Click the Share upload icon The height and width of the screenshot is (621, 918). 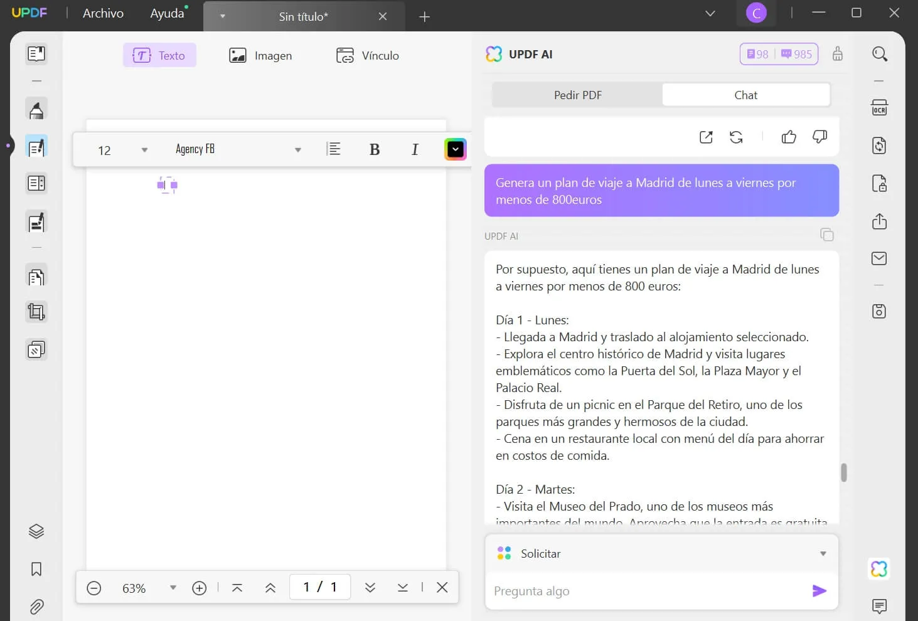pos(880,221)
